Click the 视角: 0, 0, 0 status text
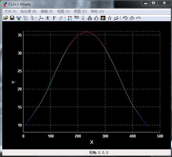Viewport: 172px width, 157px height. [98, 153]
